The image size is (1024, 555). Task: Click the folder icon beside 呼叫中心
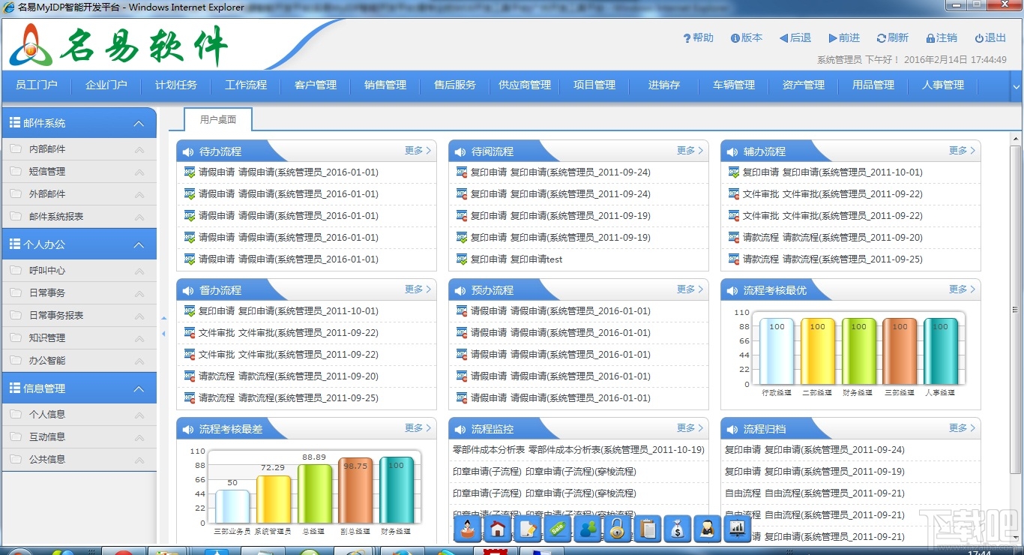pos(16,270)
